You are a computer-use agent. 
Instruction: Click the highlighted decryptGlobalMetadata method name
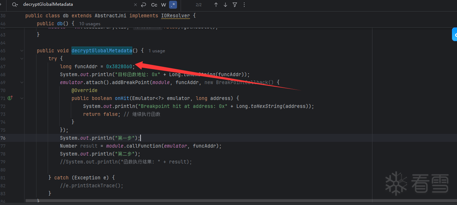tap(102, 51)
